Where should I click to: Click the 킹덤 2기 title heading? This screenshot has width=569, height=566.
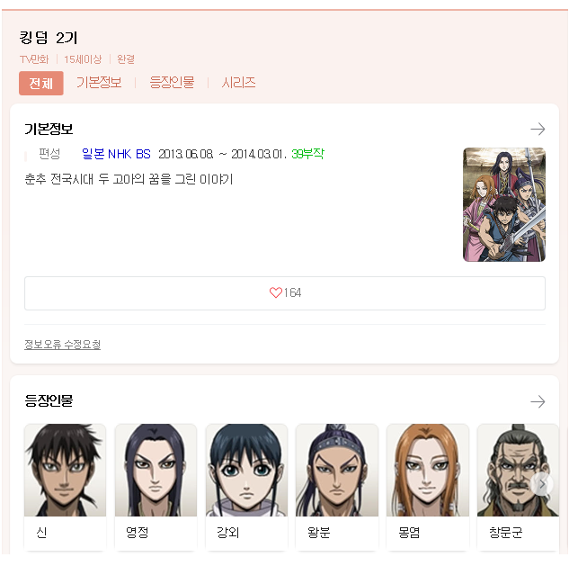pos(49,38)
